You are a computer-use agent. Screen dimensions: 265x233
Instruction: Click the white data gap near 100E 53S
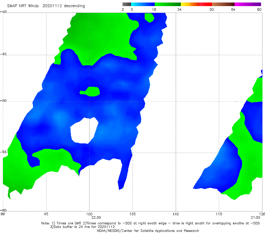(84, 130)
